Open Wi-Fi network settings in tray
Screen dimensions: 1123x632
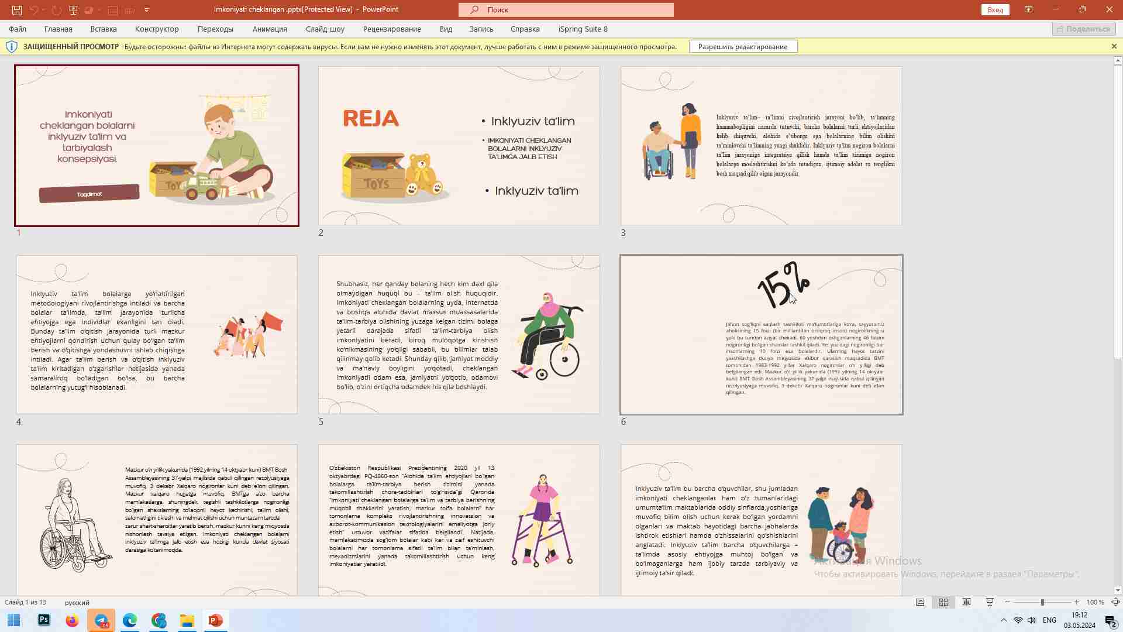(x=1018, y=620)
